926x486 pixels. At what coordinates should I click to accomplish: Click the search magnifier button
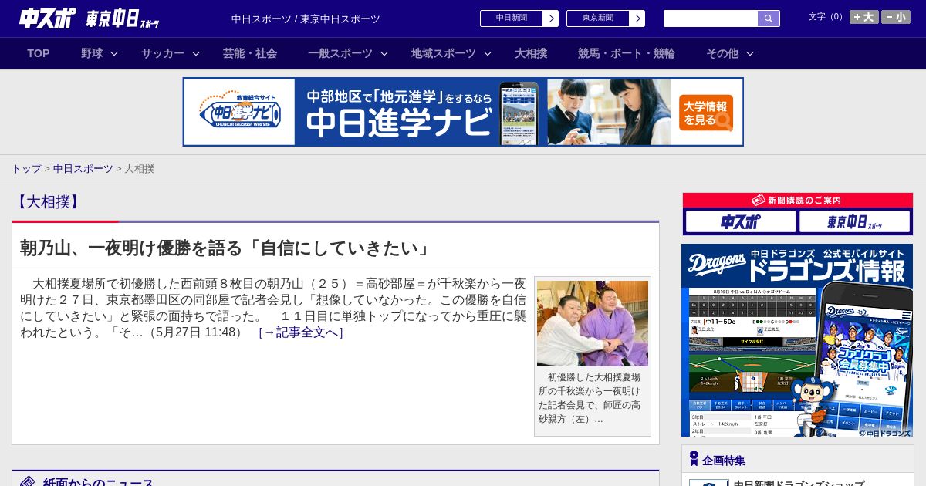click(x=769, y=19)
